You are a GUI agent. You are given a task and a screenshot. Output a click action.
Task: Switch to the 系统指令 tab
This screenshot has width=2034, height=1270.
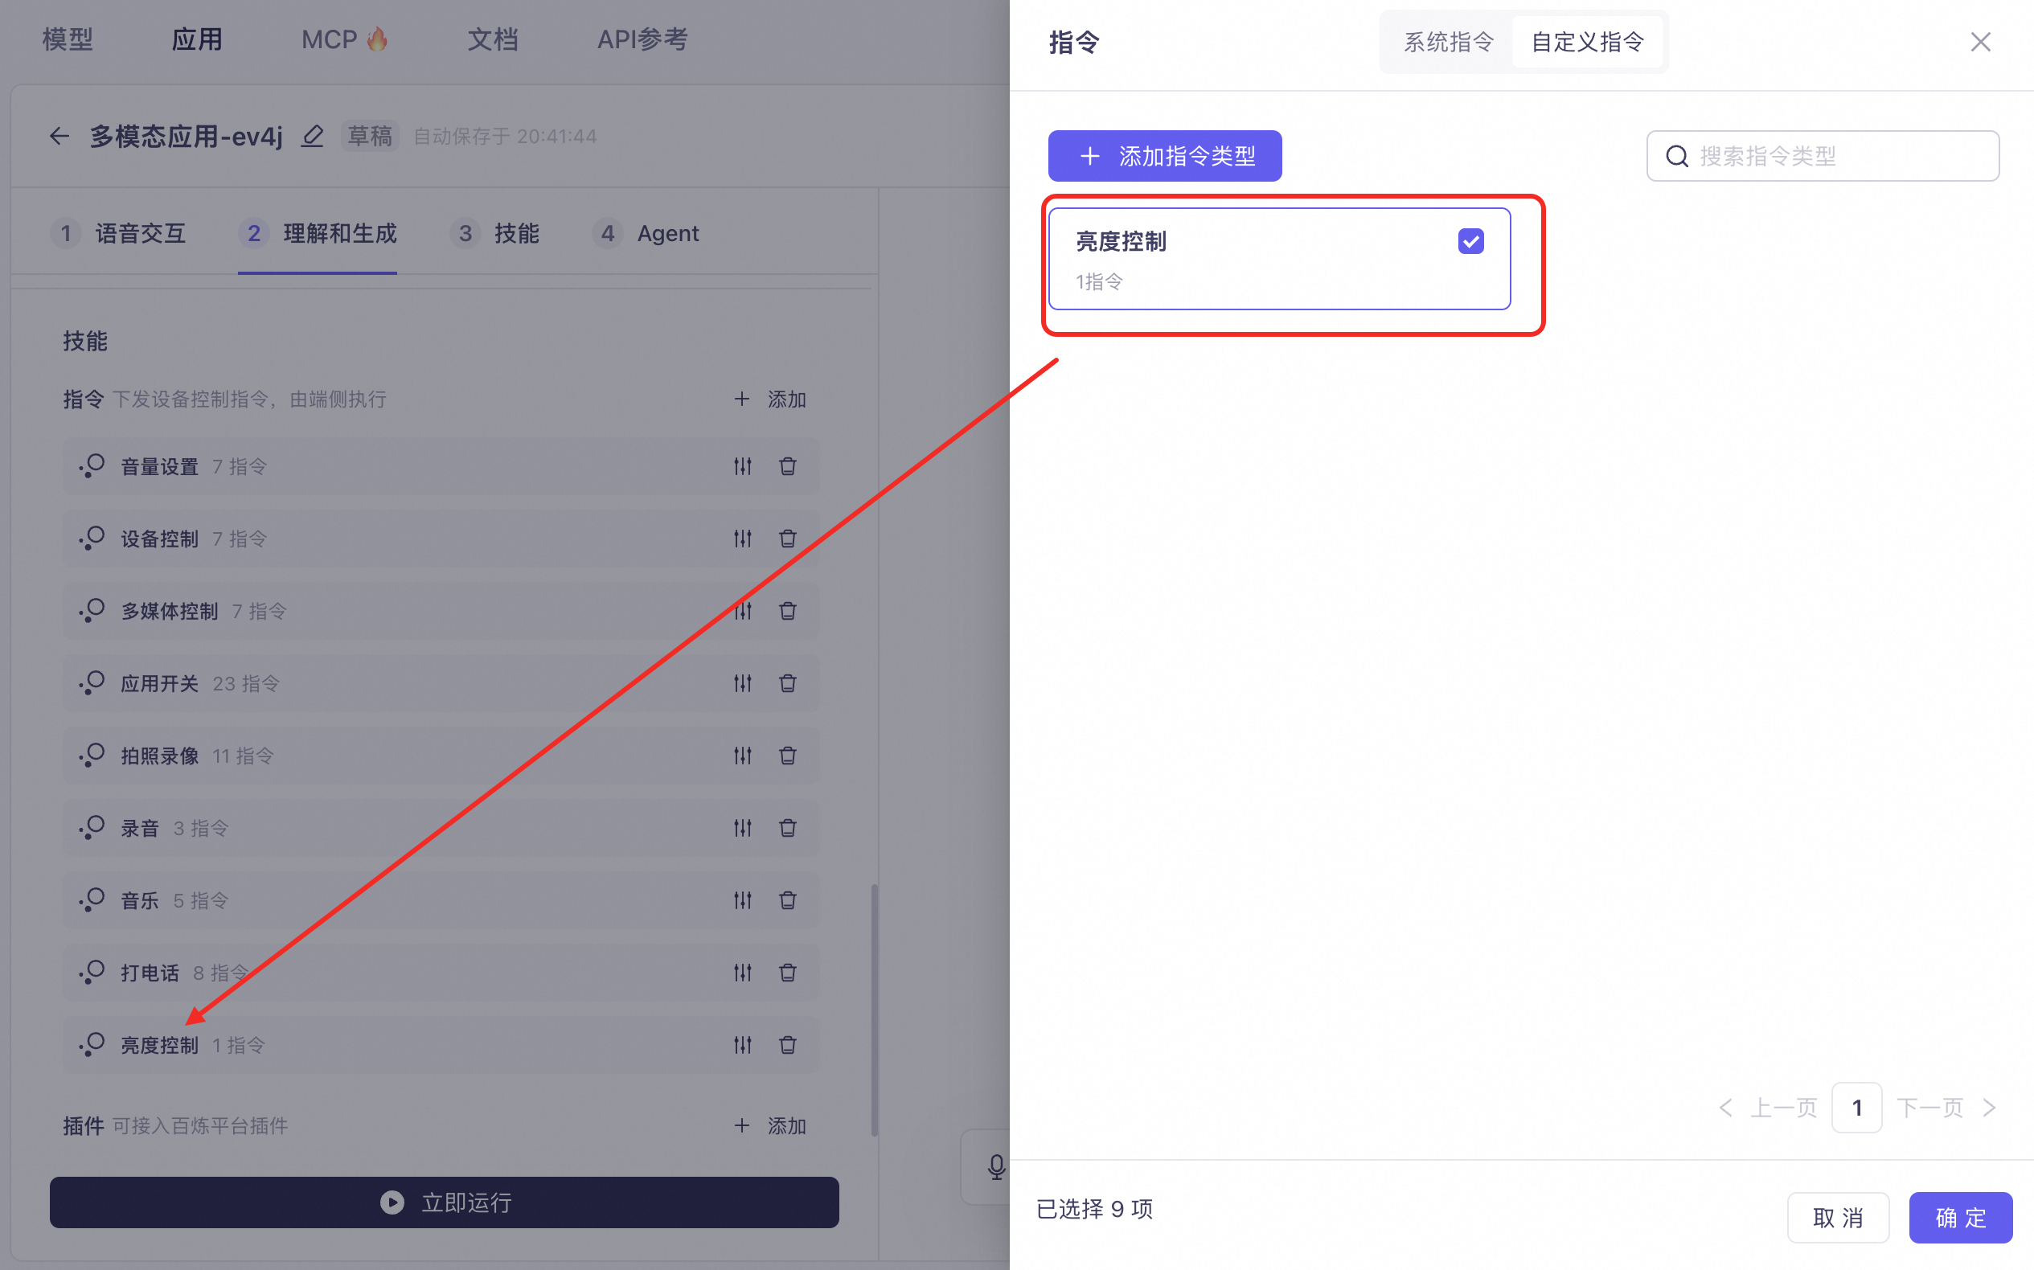pyautogui.click(x=1449, y=42)
